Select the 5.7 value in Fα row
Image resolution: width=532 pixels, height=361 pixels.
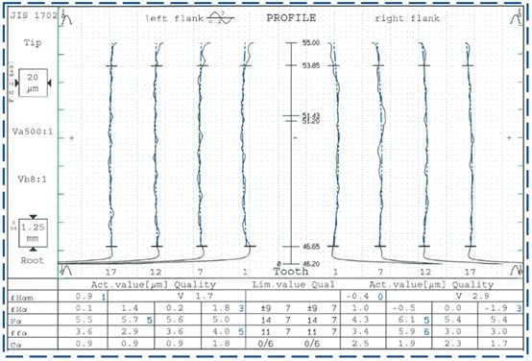[130, 320]
